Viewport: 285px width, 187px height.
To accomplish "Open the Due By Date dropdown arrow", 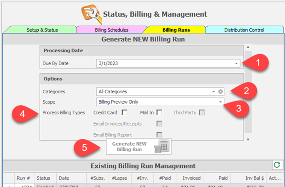I will point(236,63).
